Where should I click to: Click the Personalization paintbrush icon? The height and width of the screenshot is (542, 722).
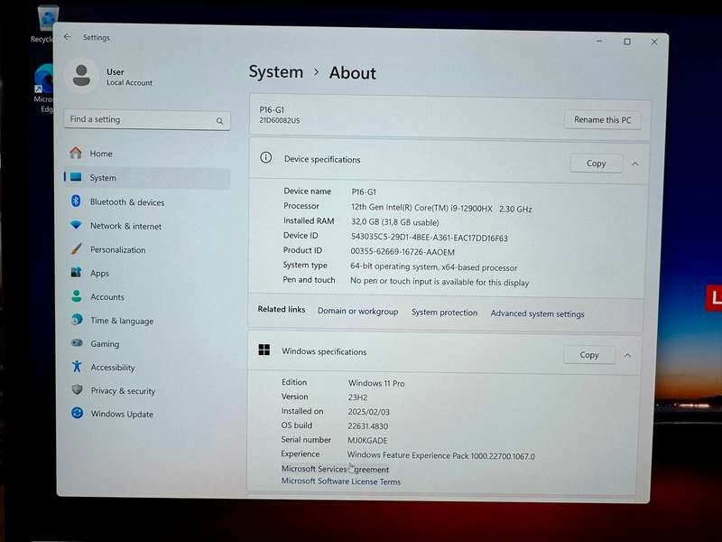click(76, 249)
